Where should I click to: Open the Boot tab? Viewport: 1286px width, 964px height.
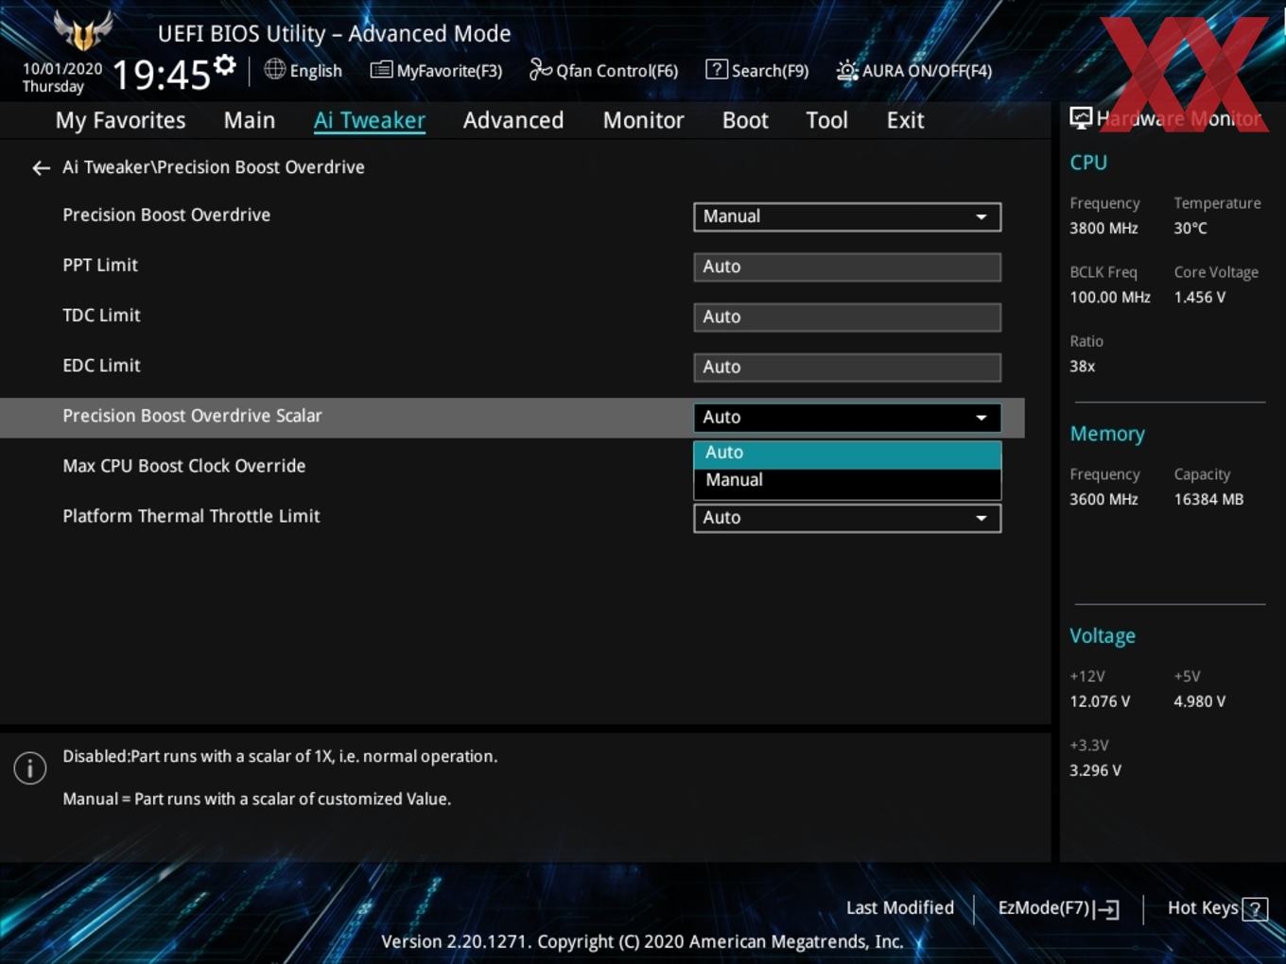745,120
